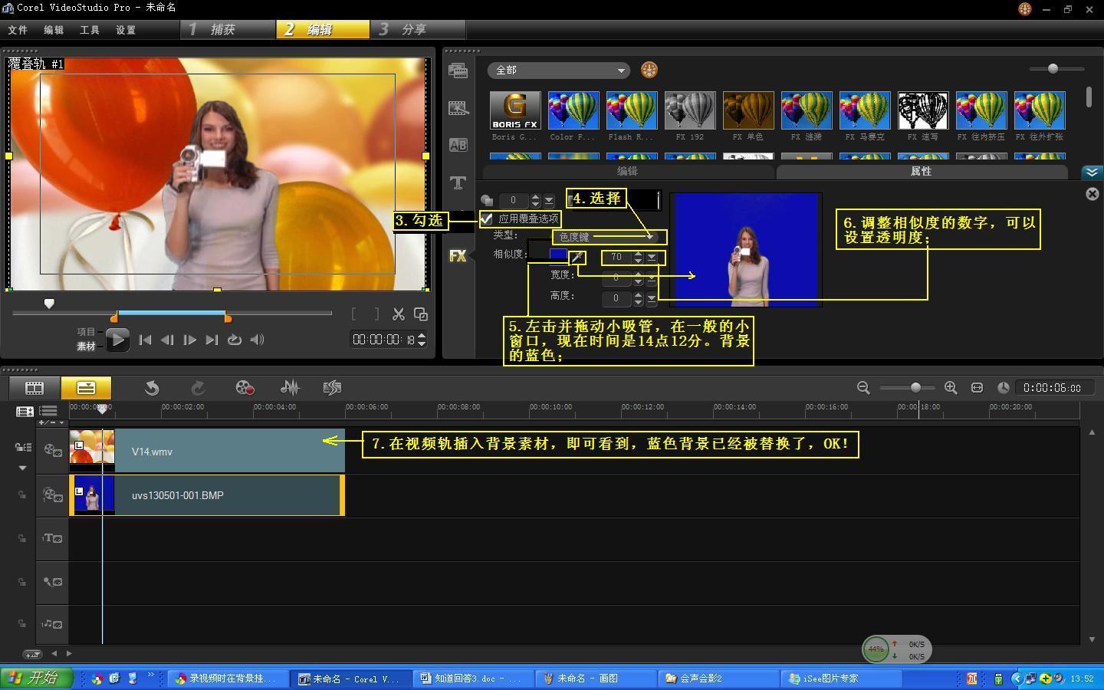Open the +/- dropdown above the video track

[51, 423]
